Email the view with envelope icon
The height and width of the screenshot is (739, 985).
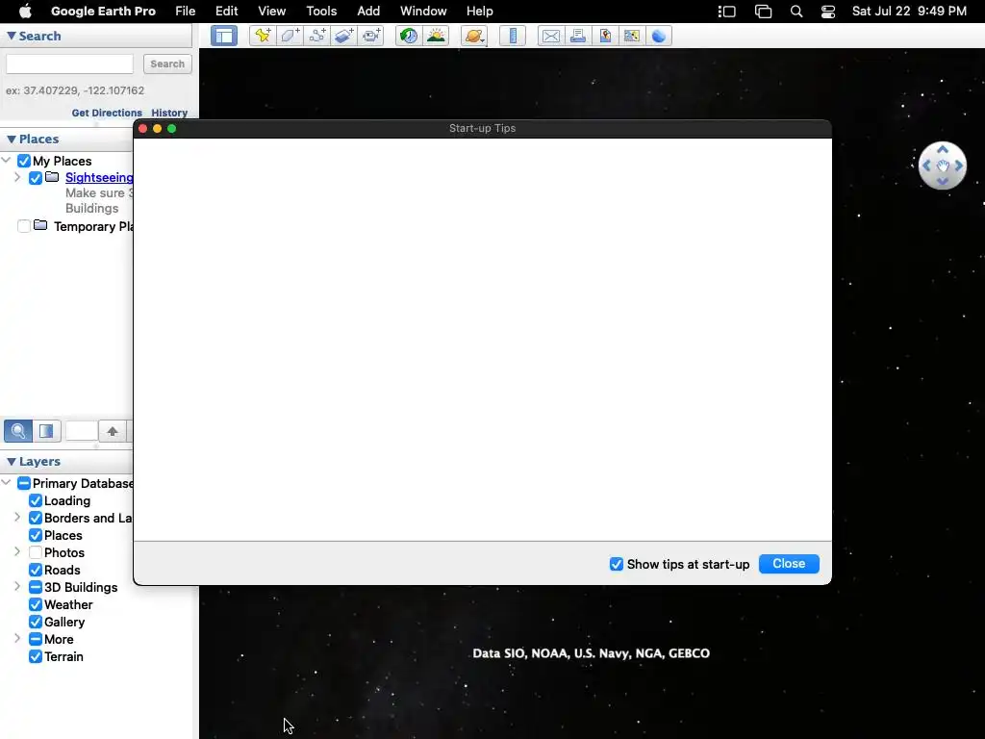(x=551, y=36)
